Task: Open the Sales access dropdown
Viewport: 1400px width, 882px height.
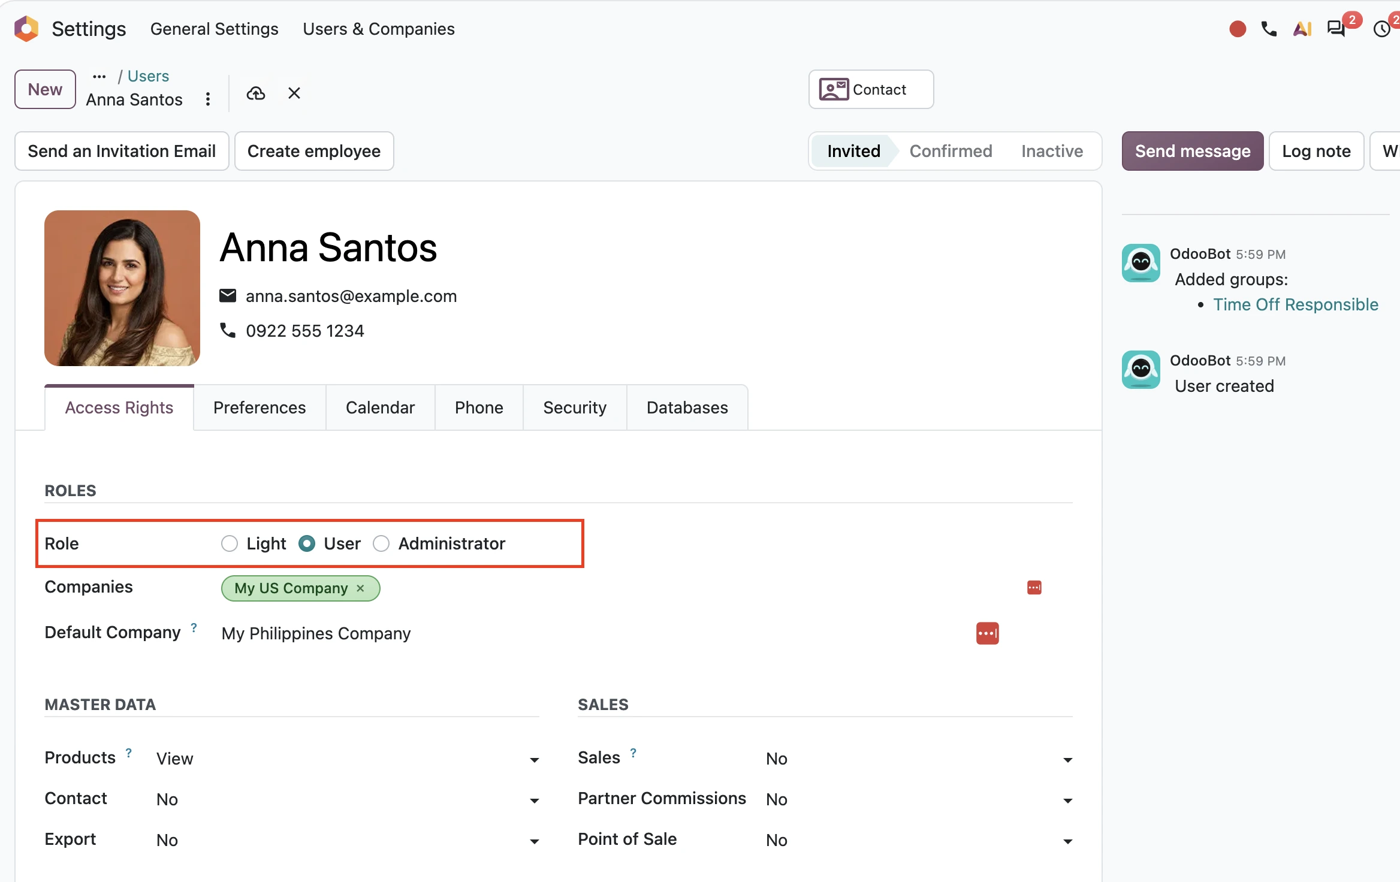Action: pos(919,759)
